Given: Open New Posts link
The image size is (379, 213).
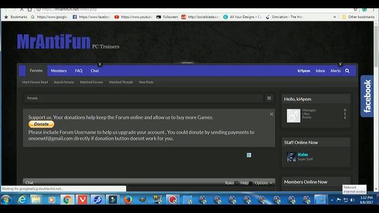Looking at the screenshot, I should 146,82.
